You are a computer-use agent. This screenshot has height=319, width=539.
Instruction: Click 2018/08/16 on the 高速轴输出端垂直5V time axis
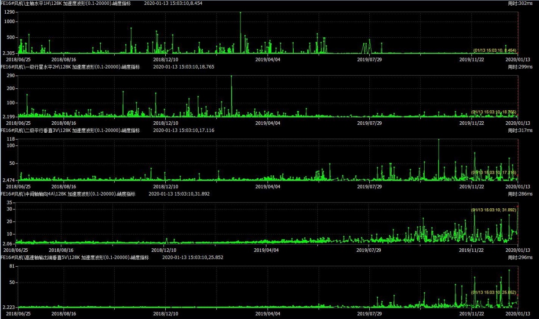tap(64, 314)
